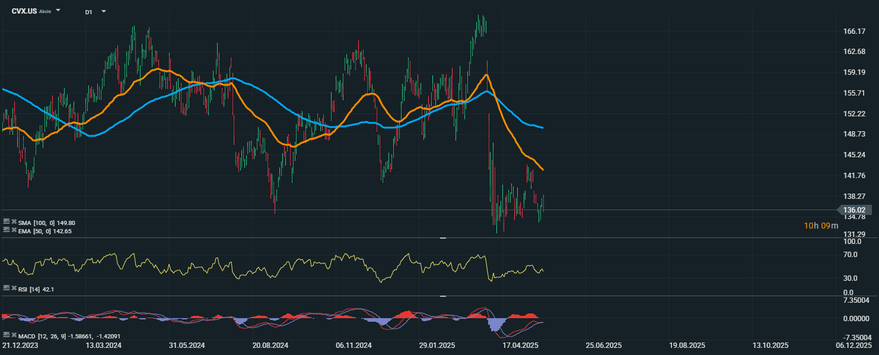The image size is (879, 355).
Task: Click the CVX.US ticker name
Action: point(24,11)
